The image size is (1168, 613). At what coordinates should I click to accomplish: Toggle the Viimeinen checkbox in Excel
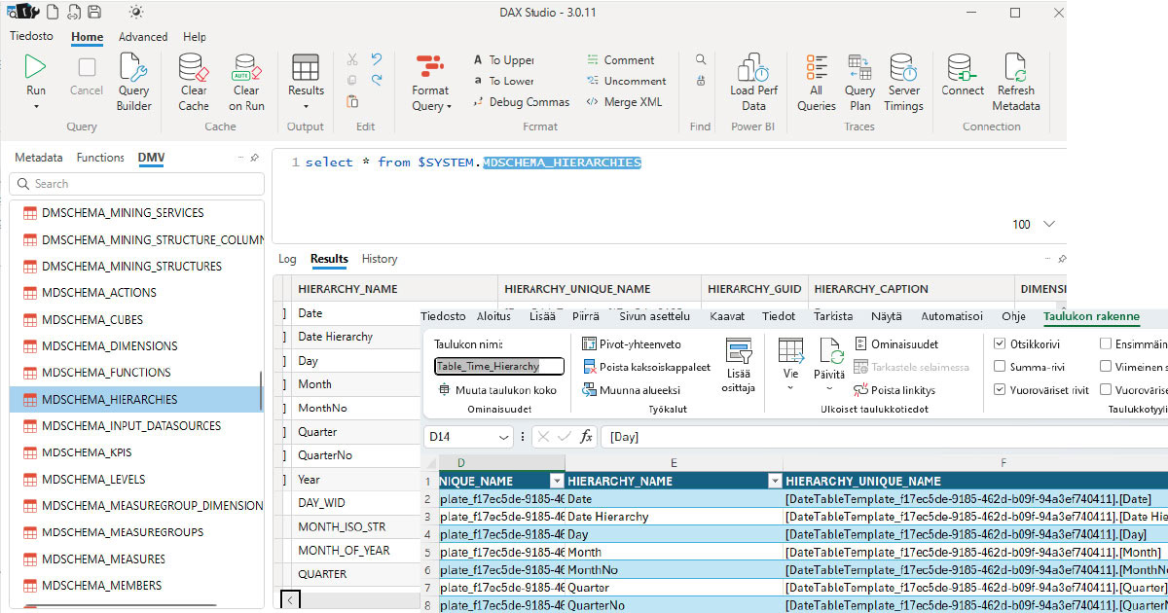coord(1106,367)
